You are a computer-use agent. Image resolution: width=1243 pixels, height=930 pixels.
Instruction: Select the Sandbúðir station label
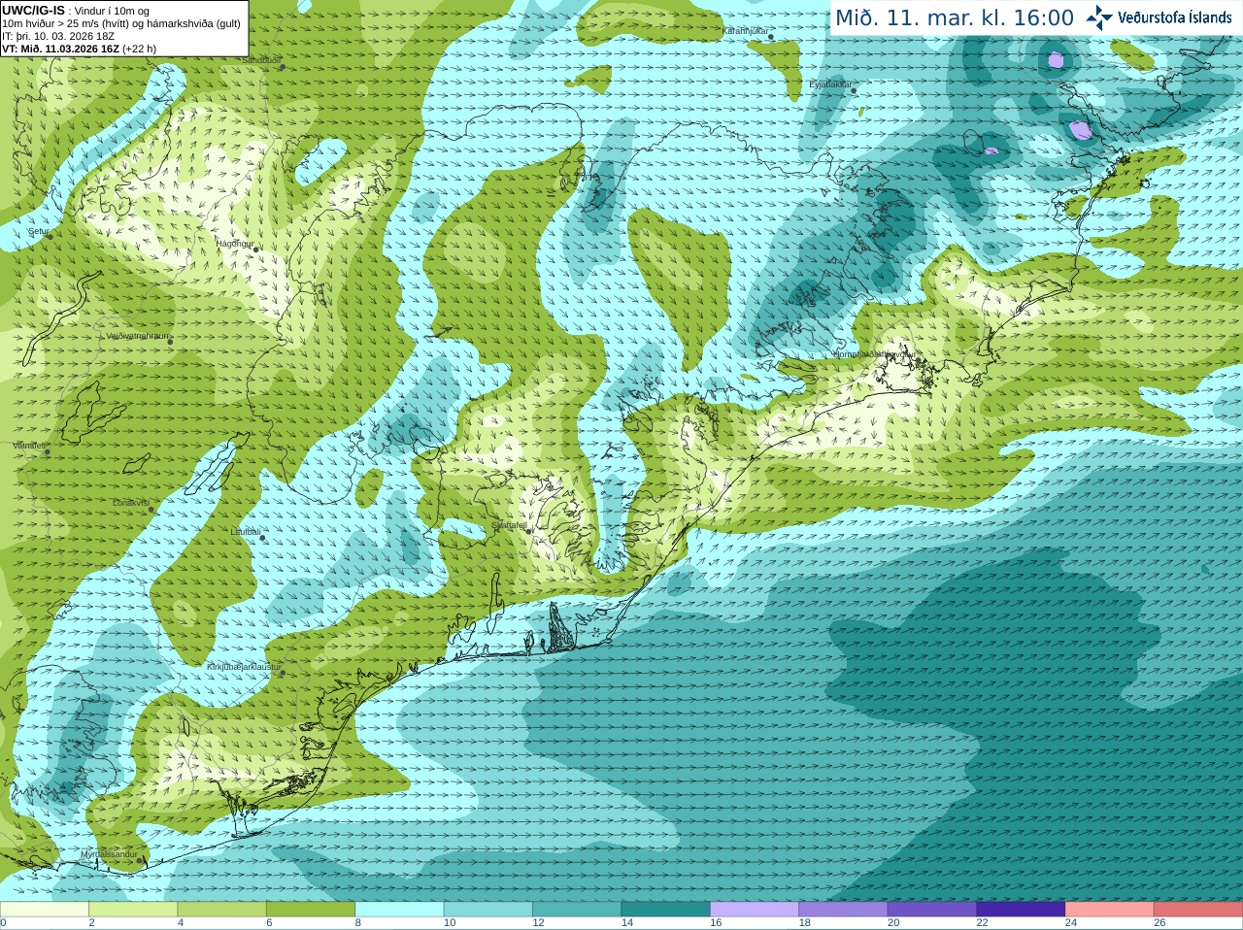pos(260,60)
